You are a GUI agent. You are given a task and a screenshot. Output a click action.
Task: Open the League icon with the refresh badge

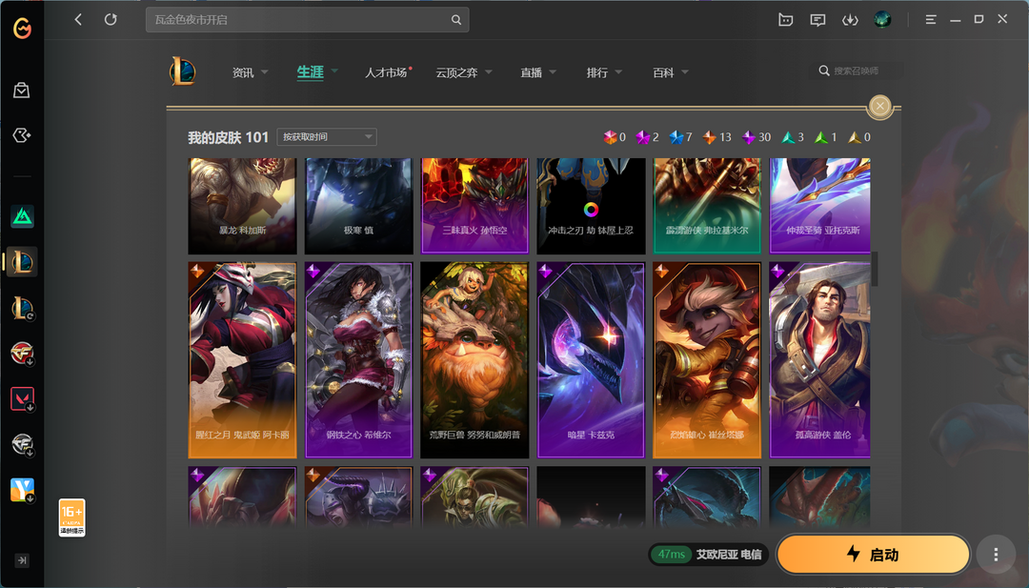pos(22,308)
